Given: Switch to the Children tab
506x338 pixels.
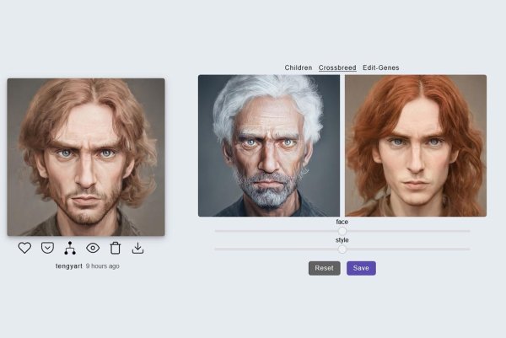Looking at the screenshot, I should 299,67.
